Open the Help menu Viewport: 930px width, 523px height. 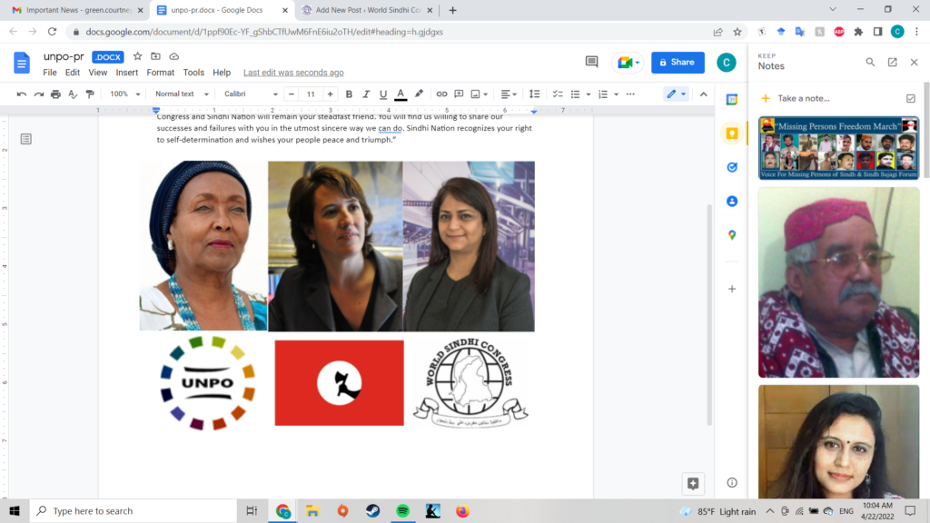point(222,73)
